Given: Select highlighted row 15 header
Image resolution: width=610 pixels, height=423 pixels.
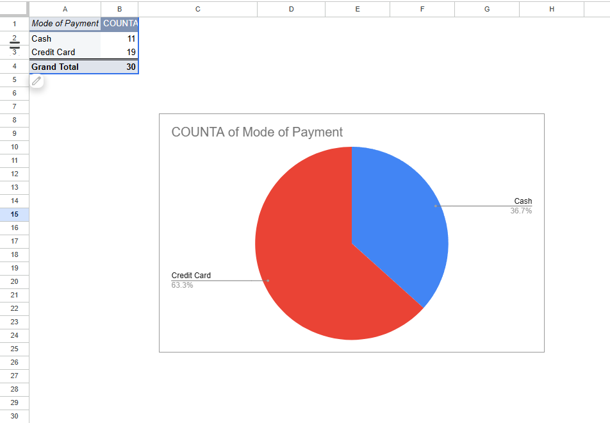Looking at the screenshot, I should click(14, 215).
